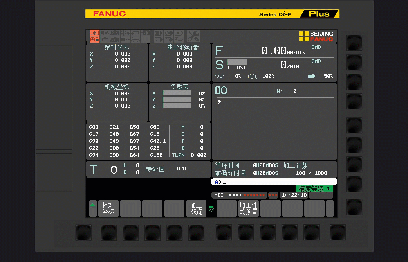Click the G160 modal code
Screen dimensions: 408x262
click(156, 155)
